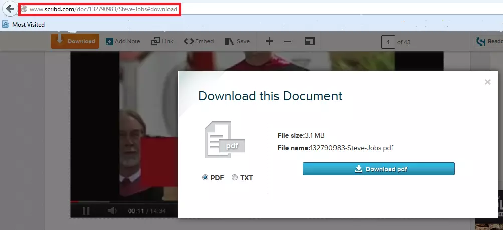Click the blue Download pdf button
The height and width of the screenshot is (230, 503).
pyautogui.click(x=379, y=169)
